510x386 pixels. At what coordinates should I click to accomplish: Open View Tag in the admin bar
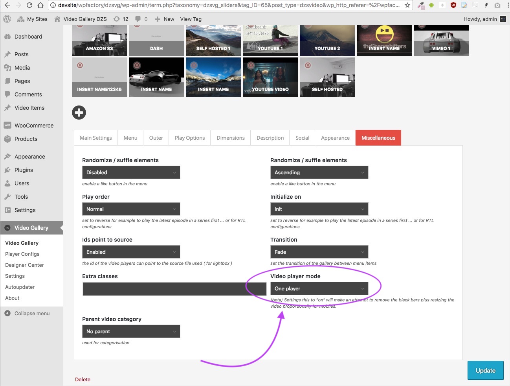(x=191, y=19)
